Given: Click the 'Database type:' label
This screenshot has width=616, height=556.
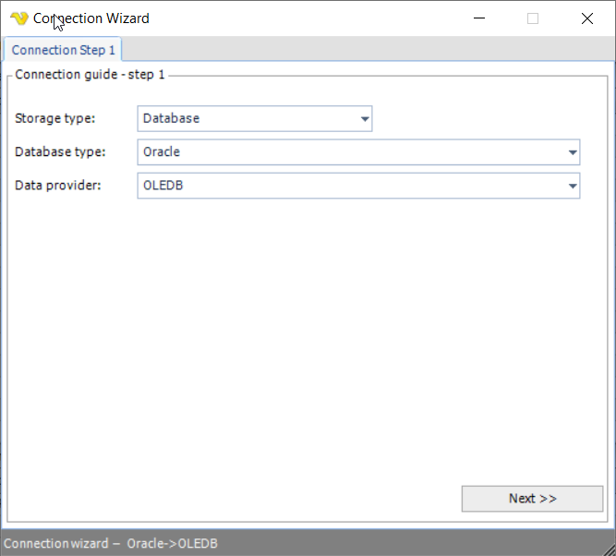Looking at the screenshot, I should tap(60, 151).
